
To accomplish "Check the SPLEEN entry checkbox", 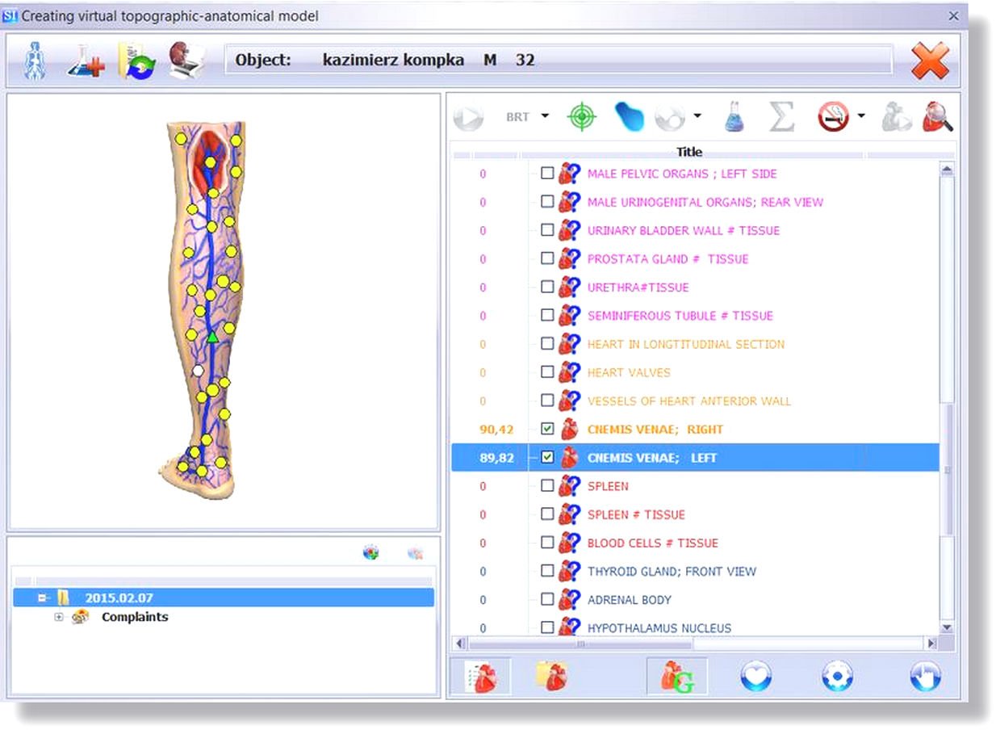I will (546, 485).
